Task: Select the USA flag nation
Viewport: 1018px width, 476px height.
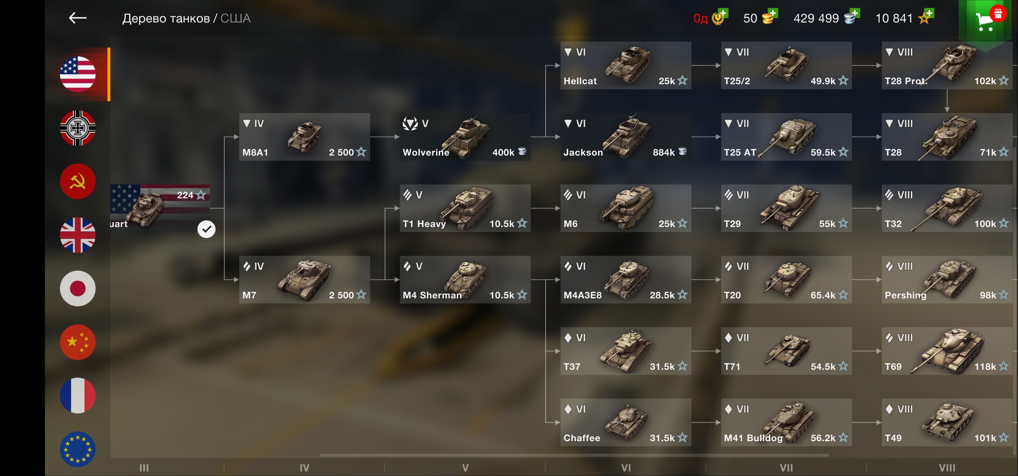Action: tap(78, 74)
